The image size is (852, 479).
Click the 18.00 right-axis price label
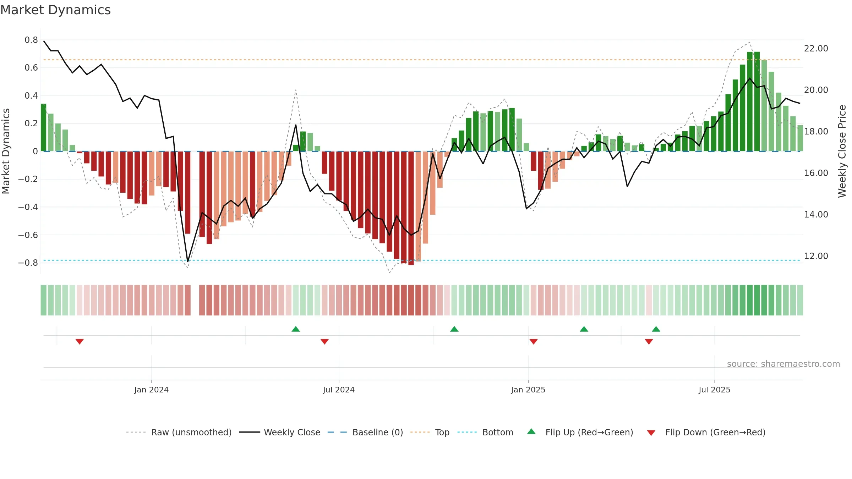point(816,131)
